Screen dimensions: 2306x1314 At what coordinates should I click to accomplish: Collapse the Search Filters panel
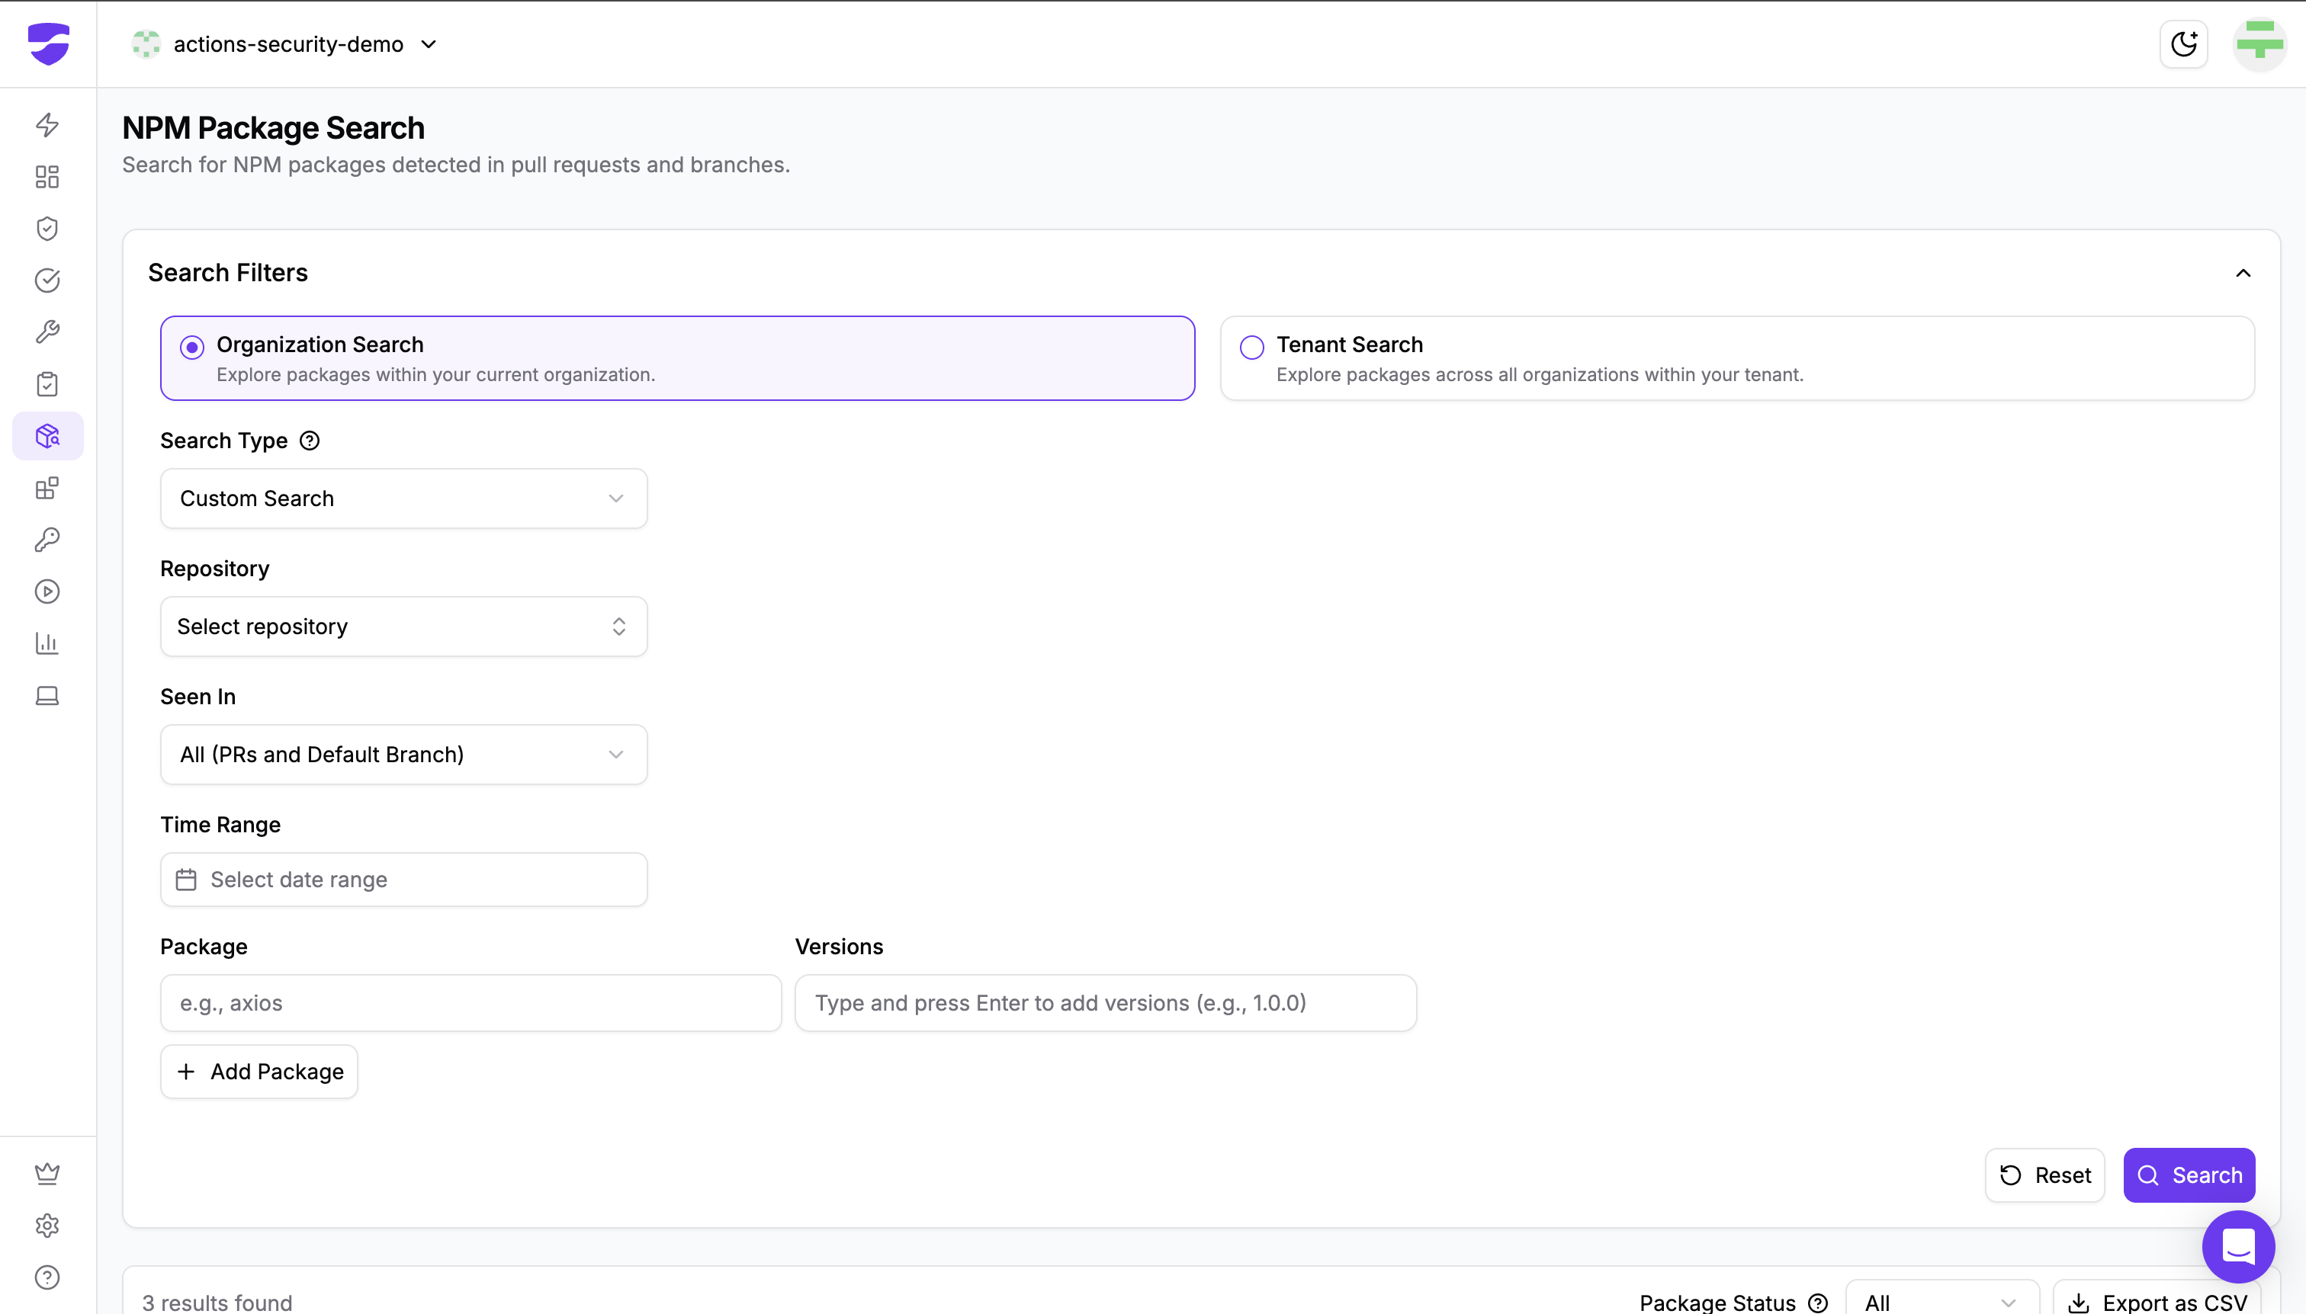tap(2243, 273)
